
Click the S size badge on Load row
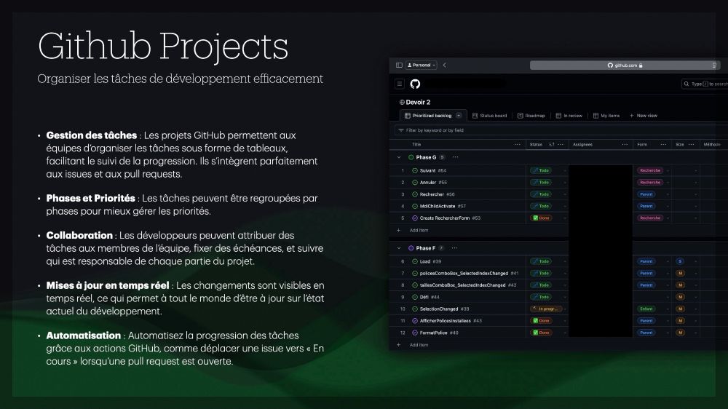680,261
